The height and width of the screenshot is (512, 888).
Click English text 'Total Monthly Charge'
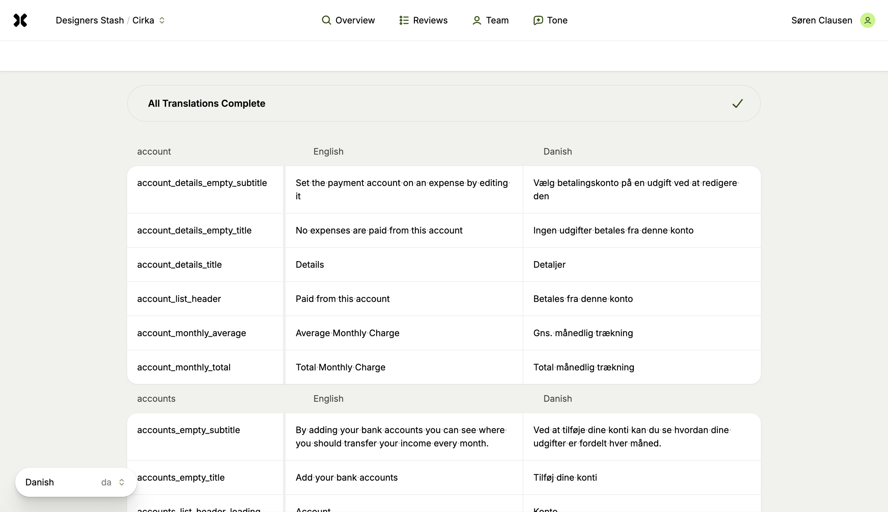pos(340,367)
